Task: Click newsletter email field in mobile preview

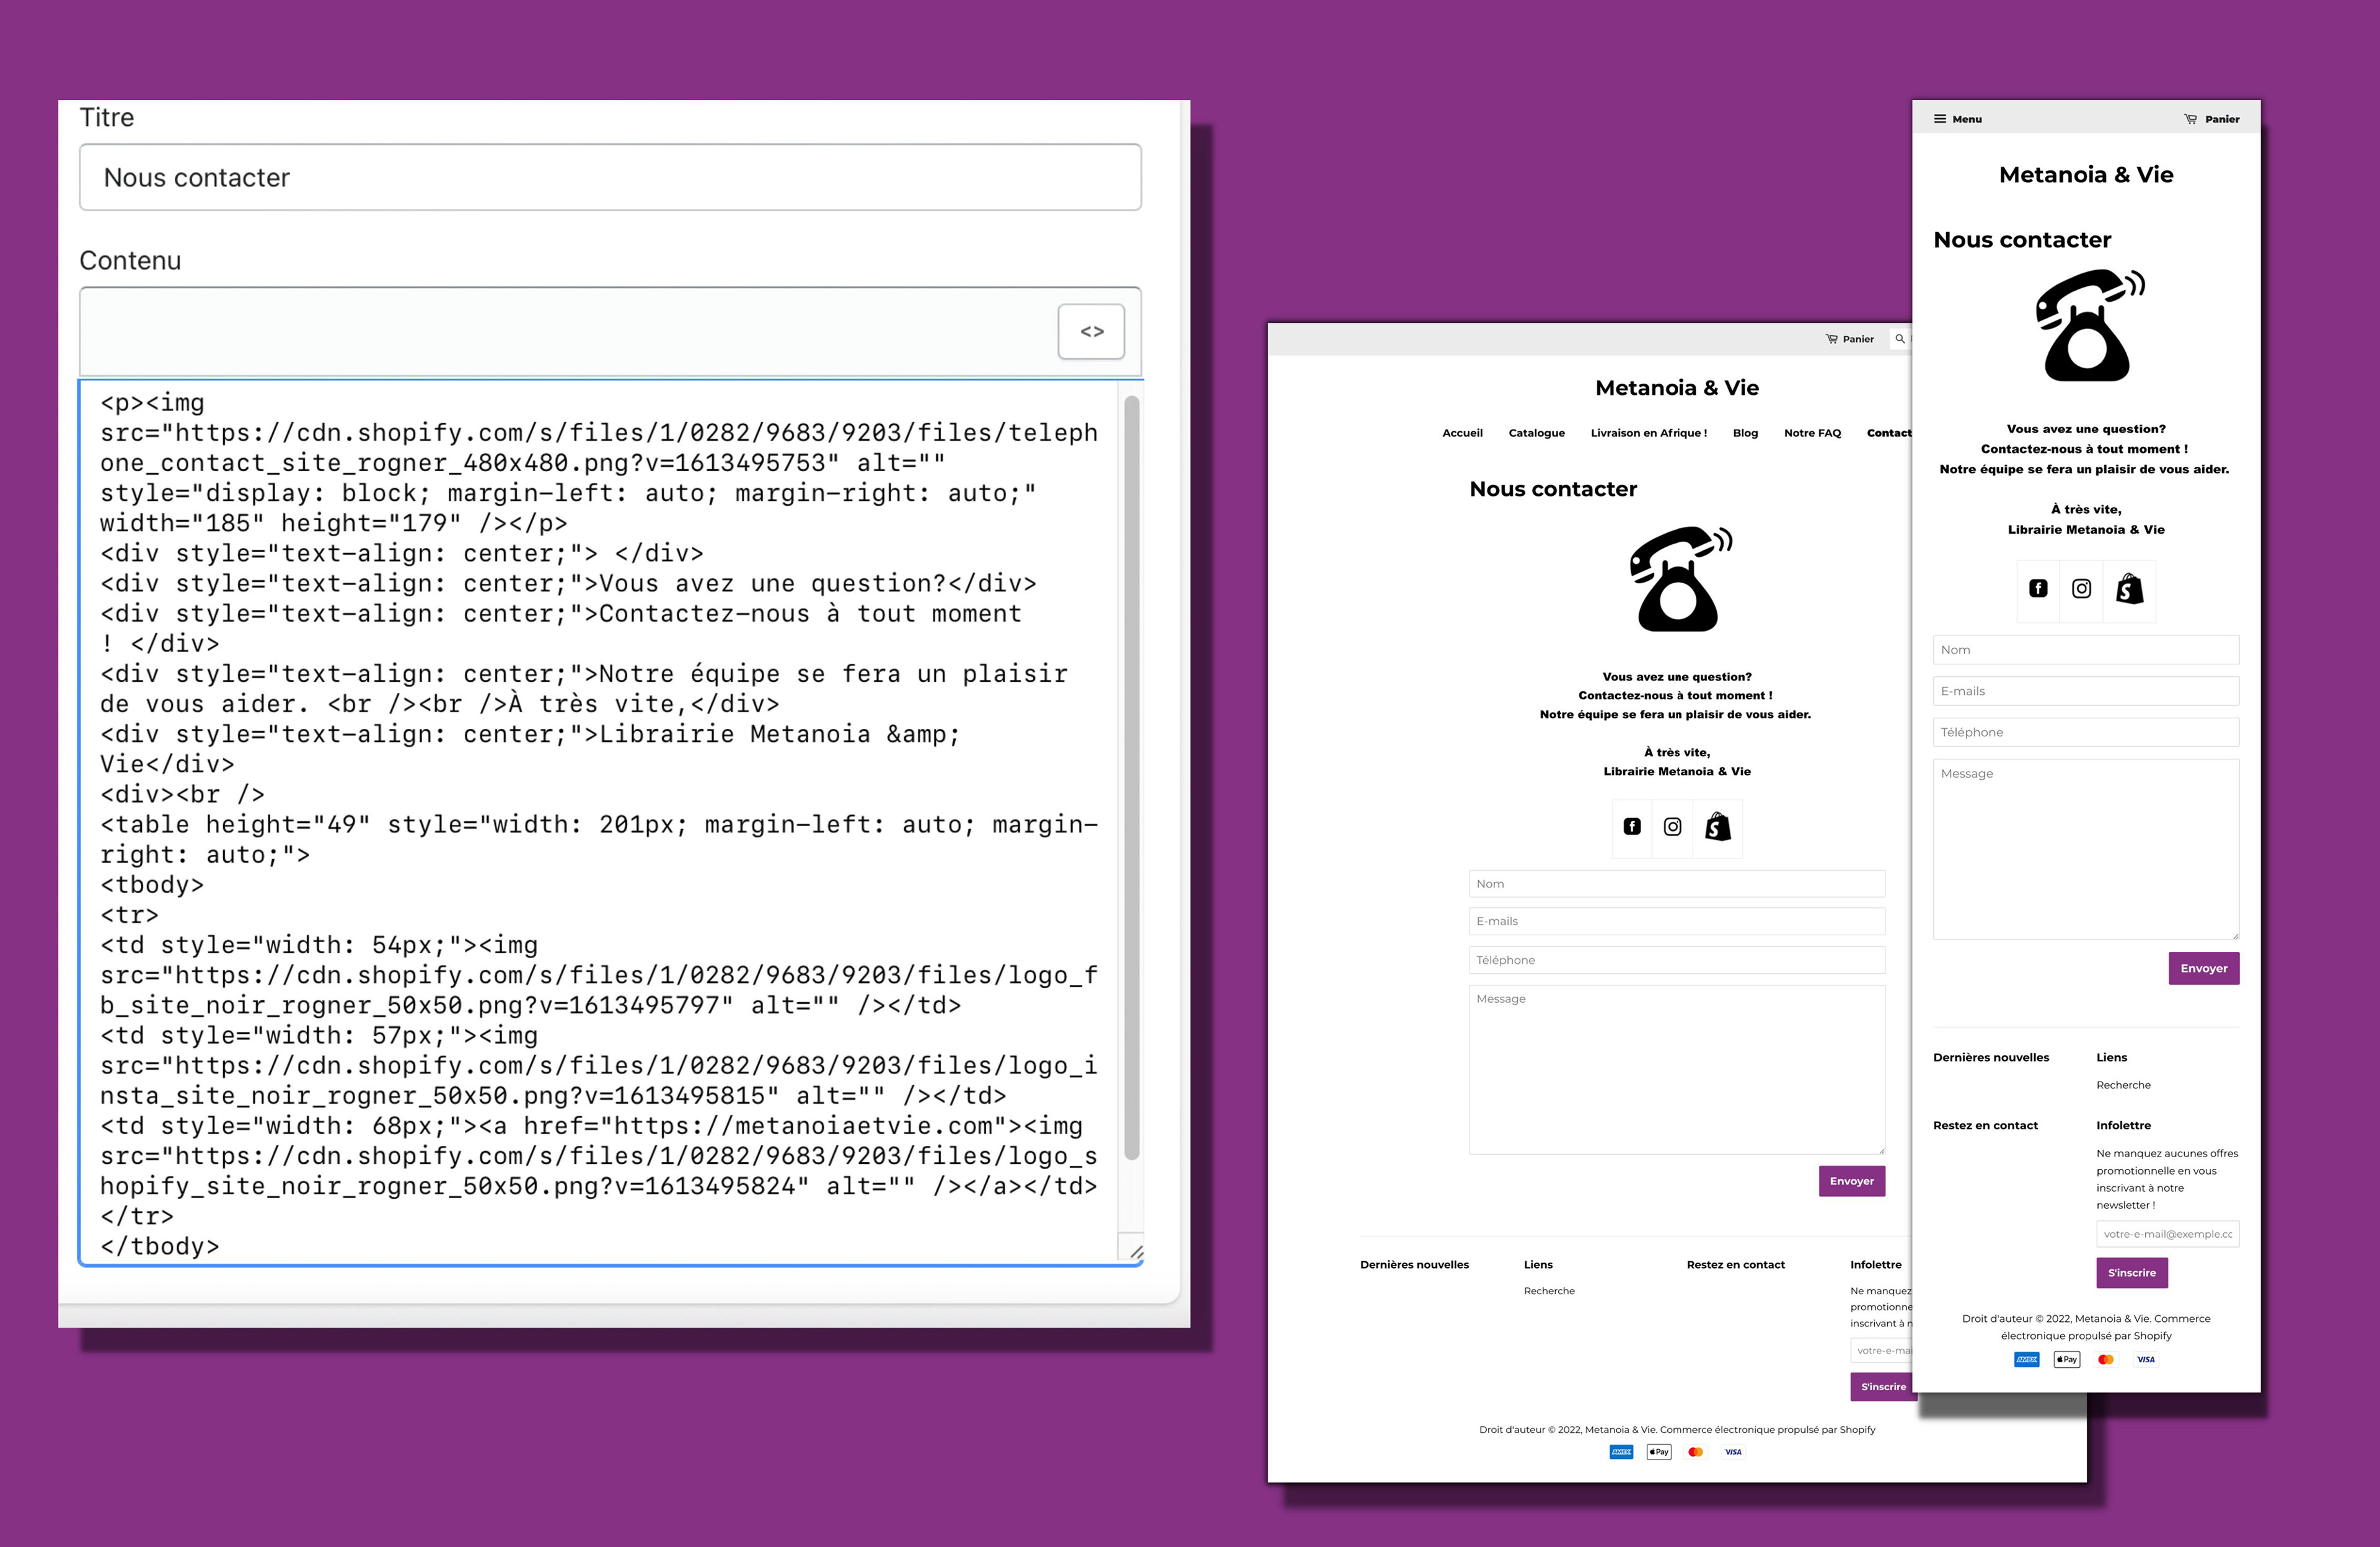Action: (x=2167, y=1234)
